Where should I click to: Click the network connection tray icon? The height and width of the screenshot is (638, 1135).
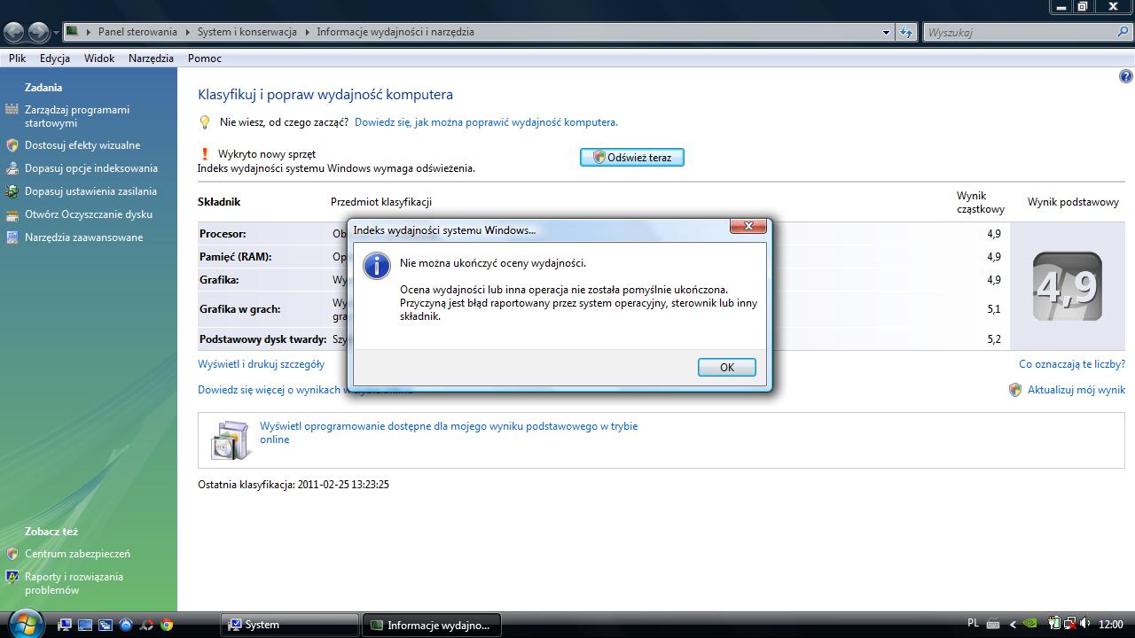tap(1068, 624)
